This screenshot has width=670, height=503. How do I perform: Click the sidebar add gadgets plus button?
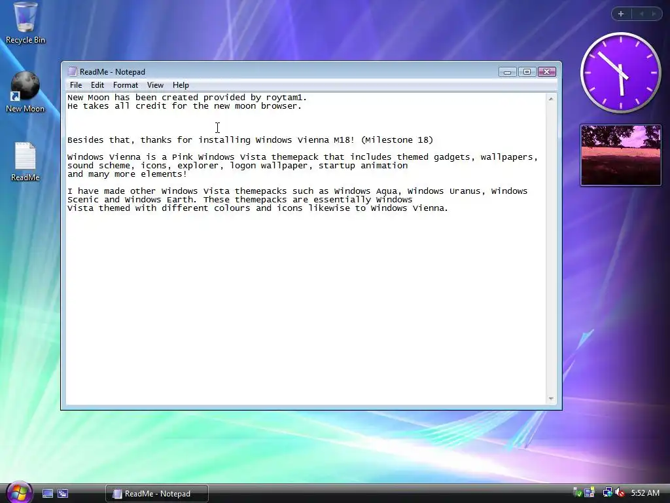point(621,14)
